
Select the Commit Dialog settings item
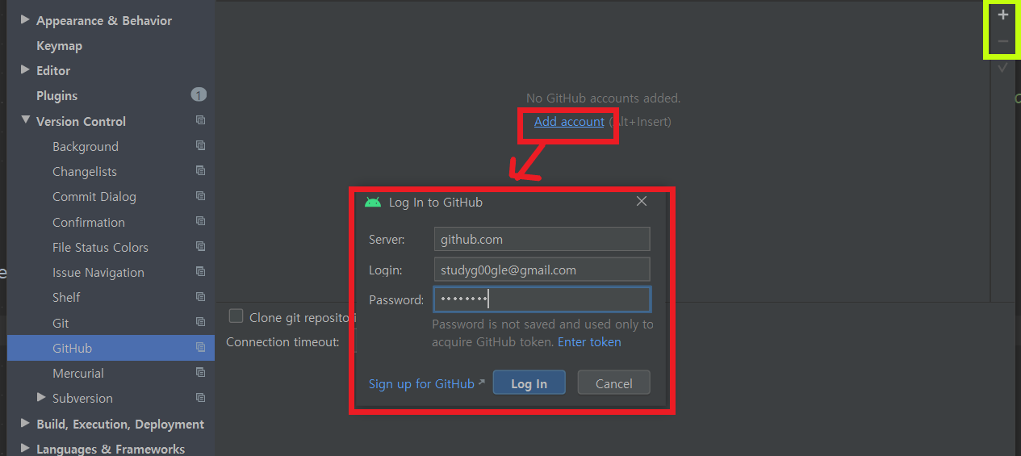(94, 197)
